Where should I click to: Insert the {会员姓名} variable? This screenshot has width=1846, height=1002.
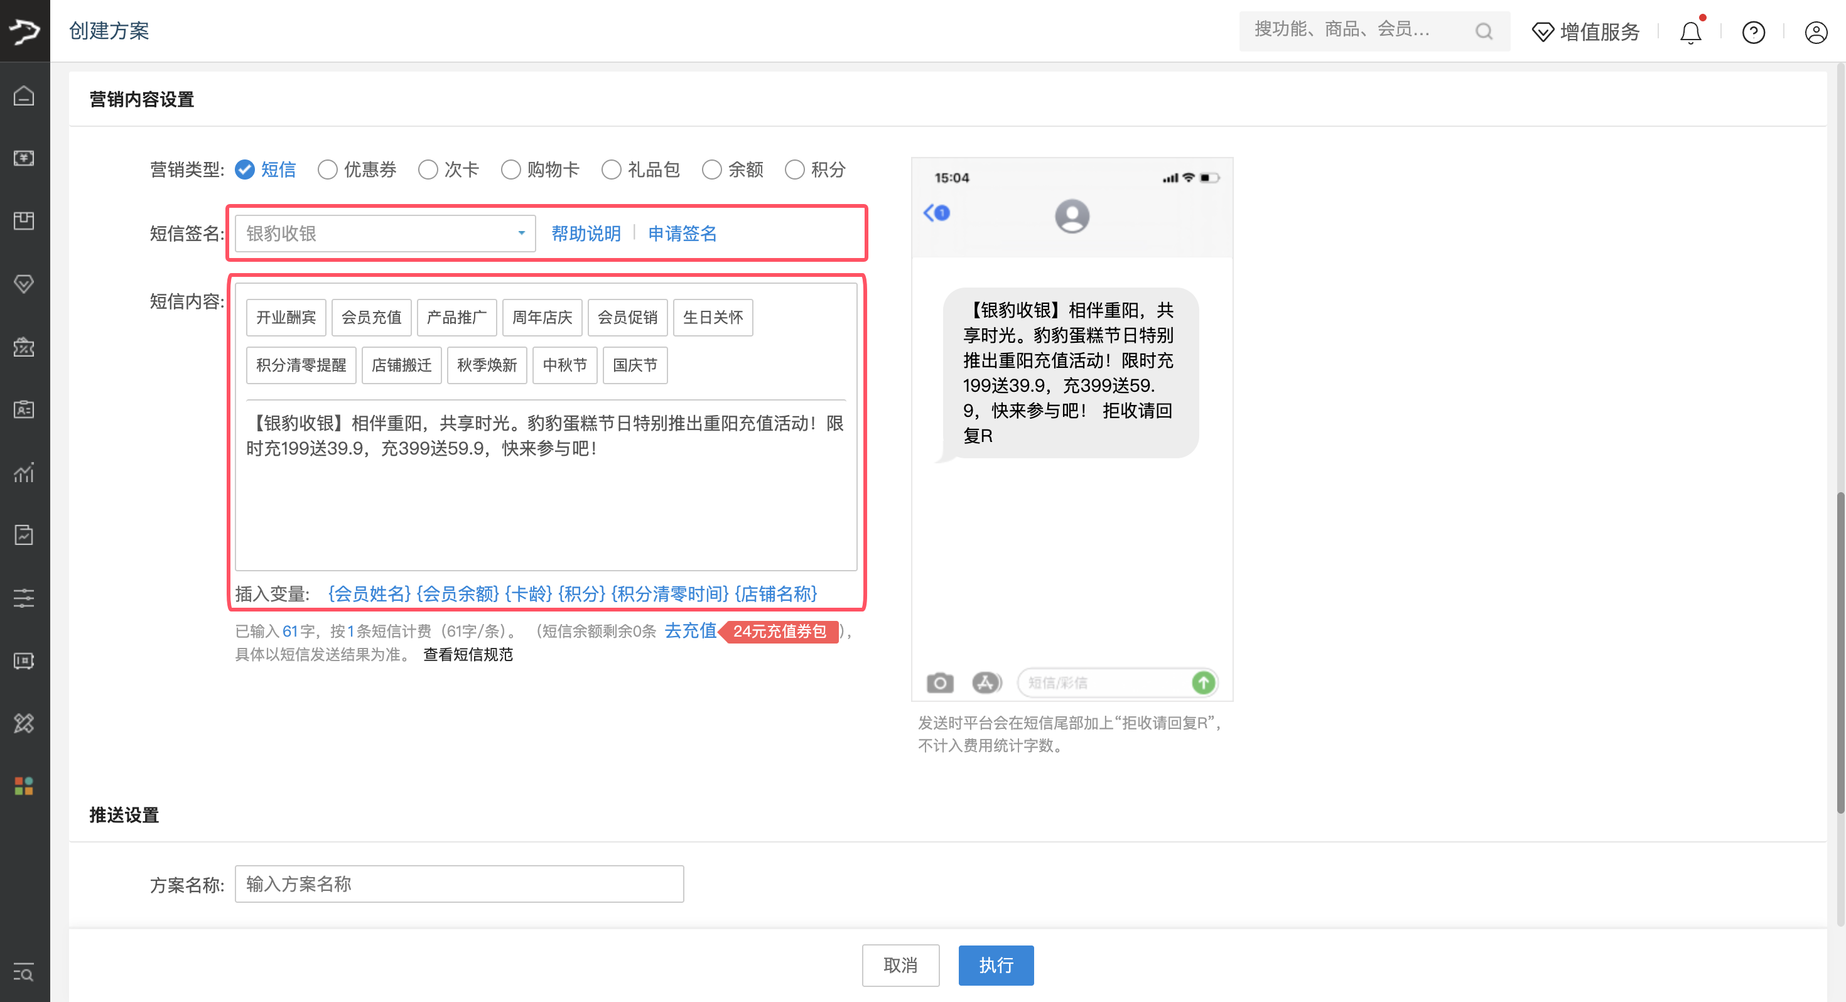[370, 593]
